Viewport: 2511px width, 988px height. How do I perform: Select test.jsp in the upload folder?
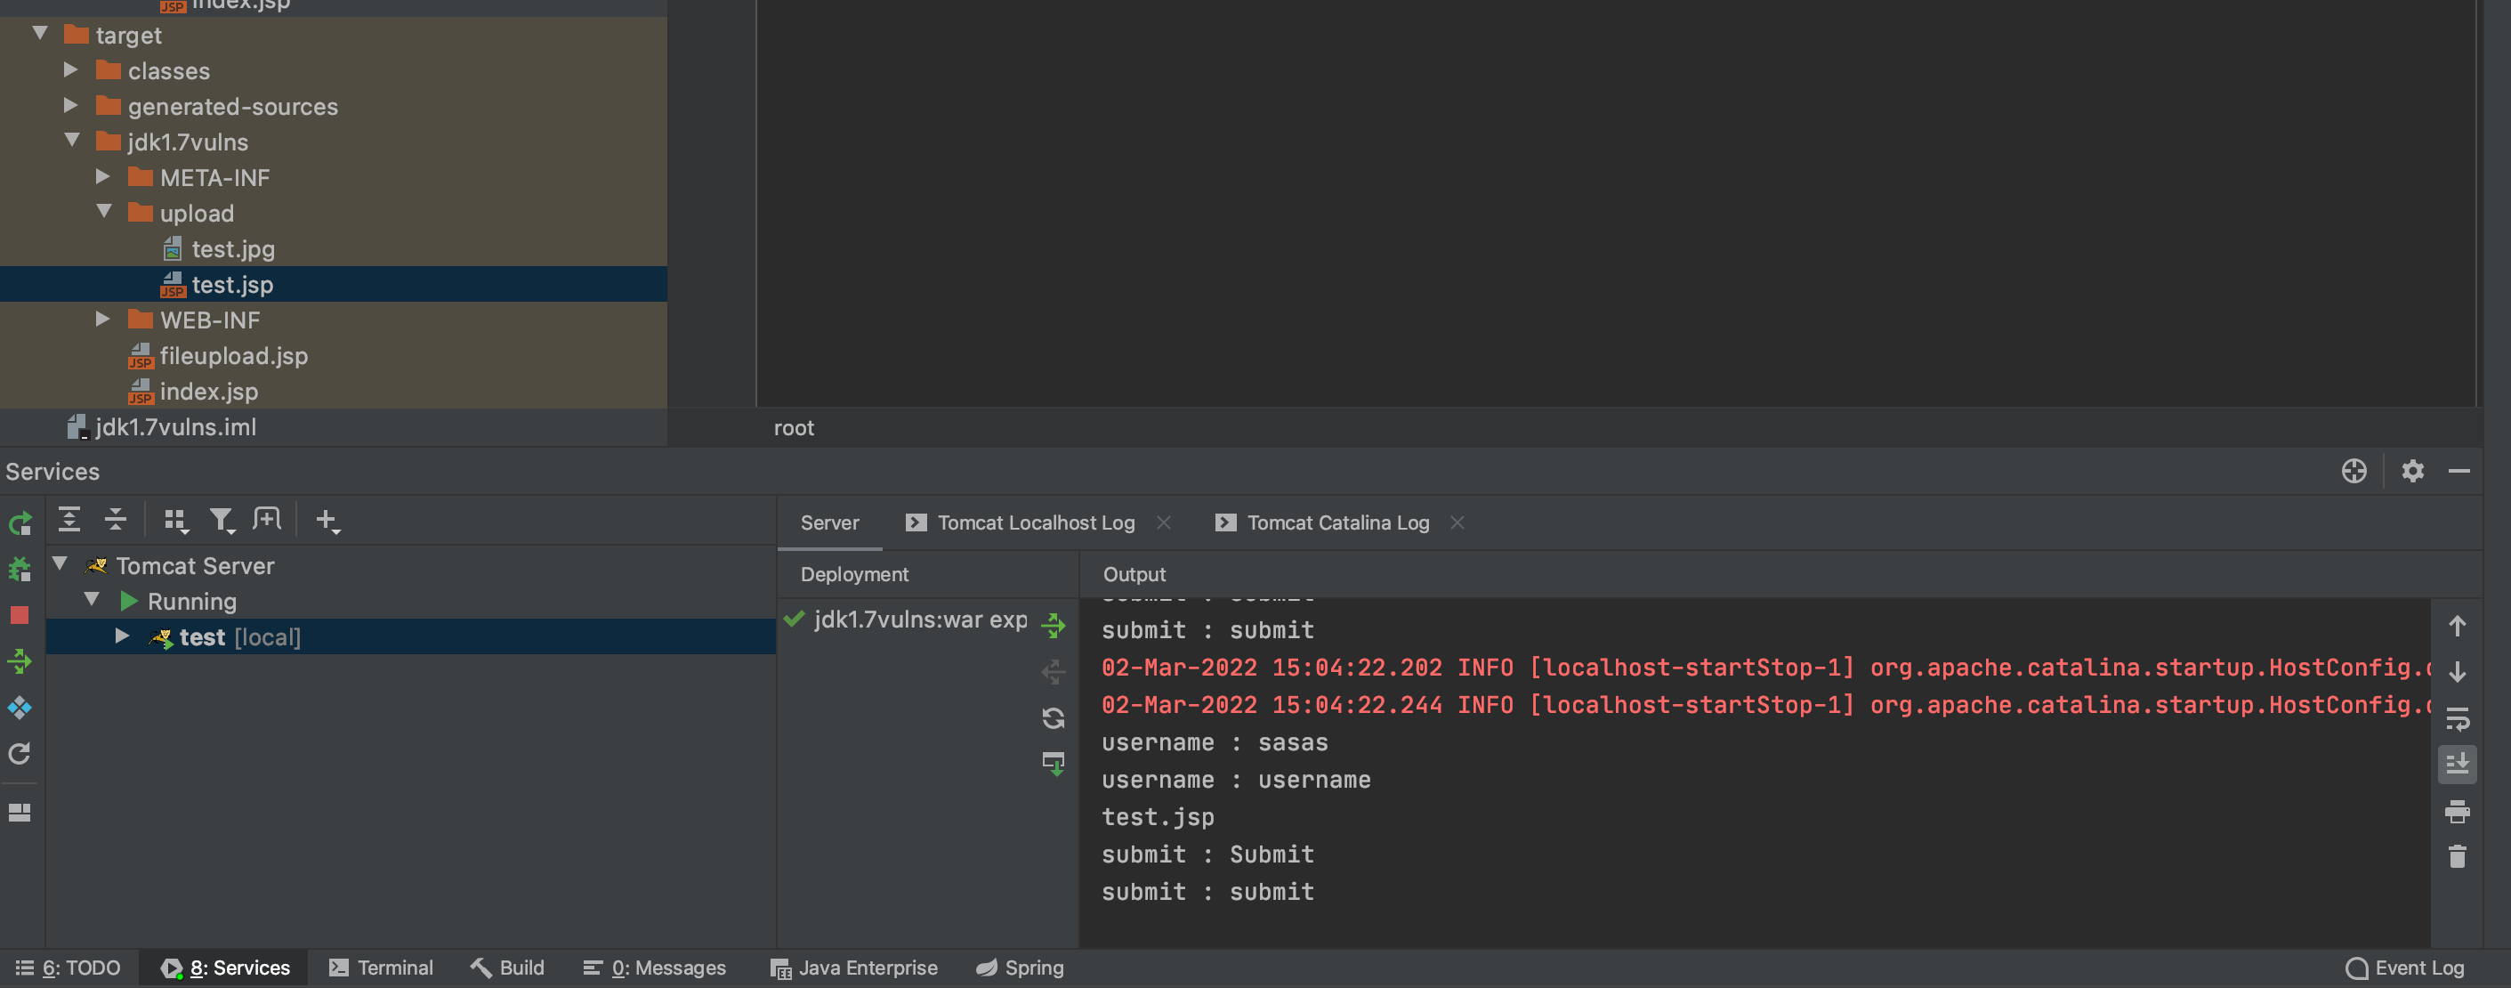point(232,285)
